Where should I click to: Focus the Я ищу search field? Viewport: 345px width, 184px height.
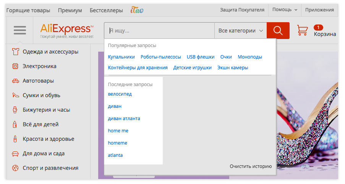pos(159,31)
